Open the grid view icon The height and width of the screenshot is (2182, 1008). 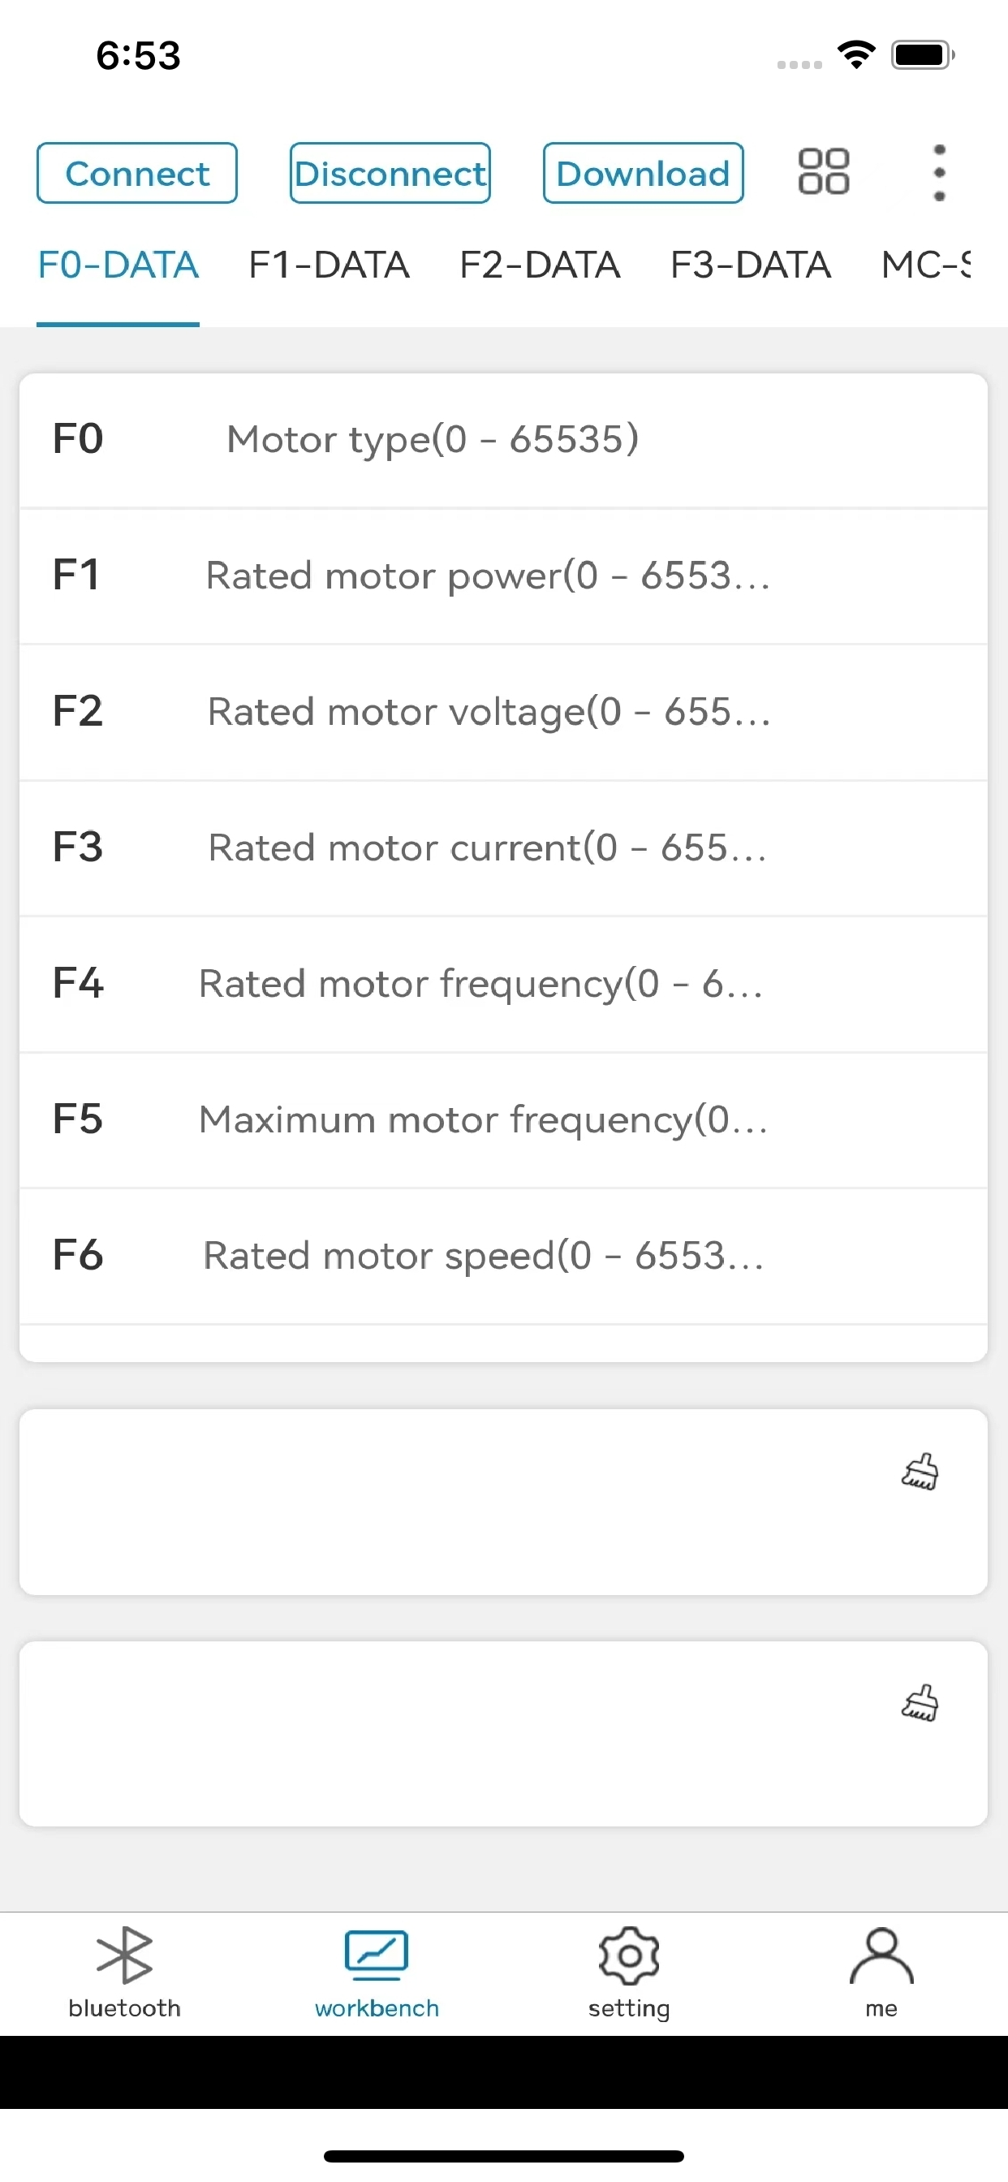coord(823,172)
